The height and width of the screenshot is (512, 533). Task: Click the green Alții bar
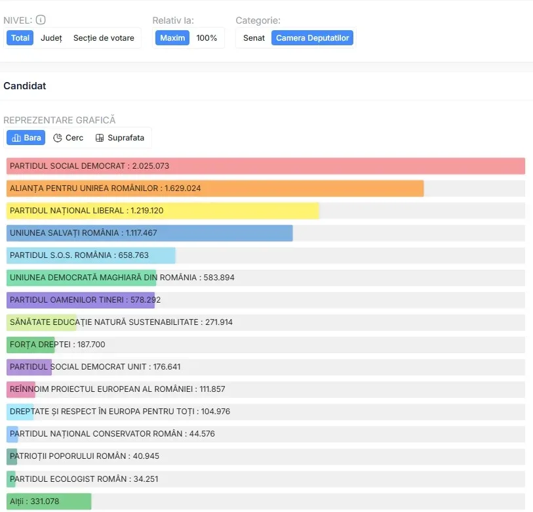tap(49, 501)
